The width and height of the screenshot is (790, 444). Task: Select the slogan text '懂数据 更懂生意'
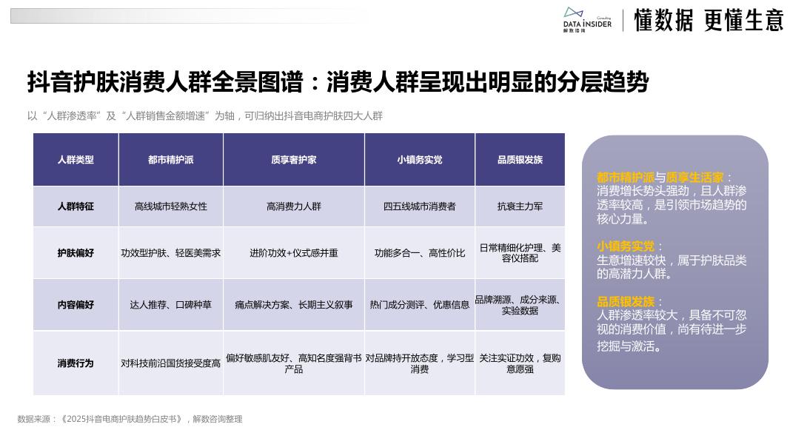click(x=709, y=21)
